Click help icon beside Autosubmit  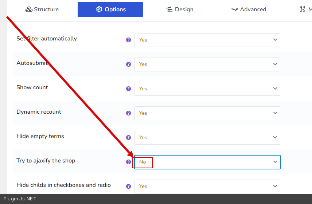(x=128, y=64)
